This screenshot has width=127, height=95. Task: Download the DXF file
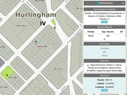(x=105, y=52)
